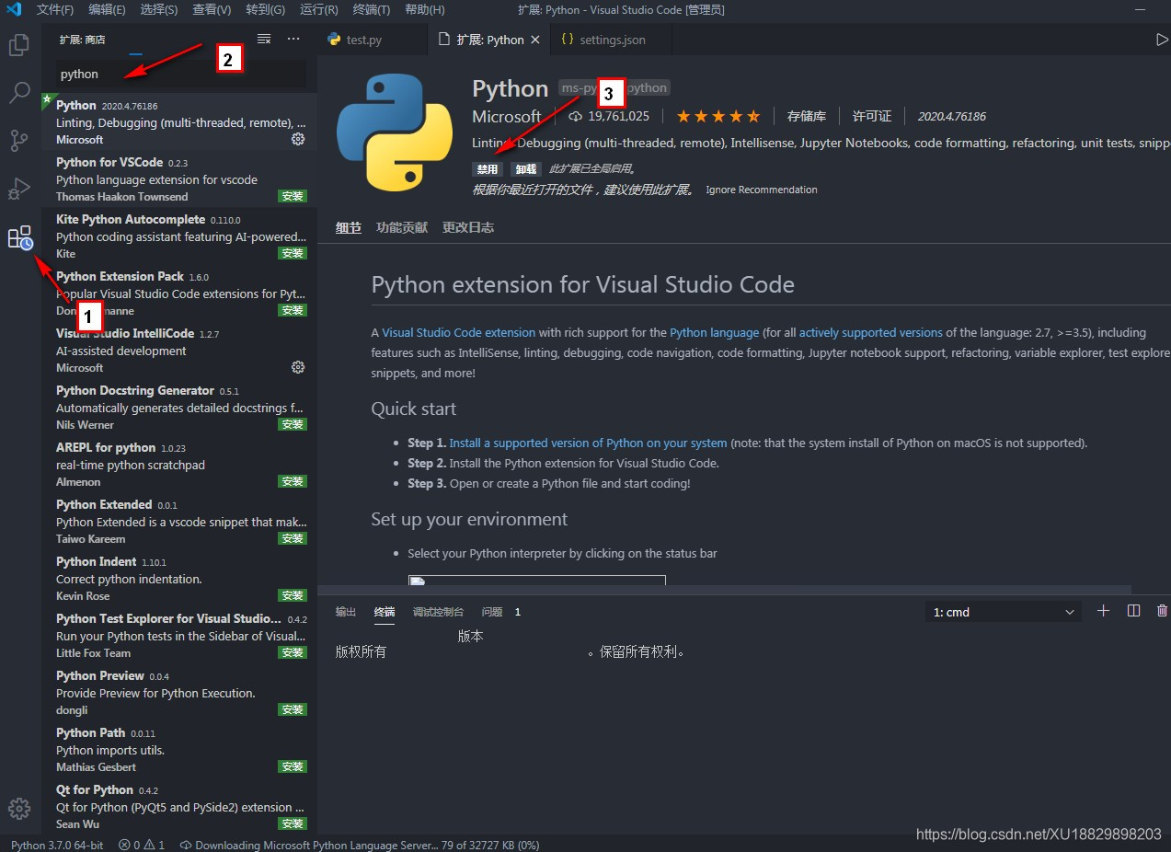
Task: Select the 功能贡献 tab
Action: click(402, 227)
